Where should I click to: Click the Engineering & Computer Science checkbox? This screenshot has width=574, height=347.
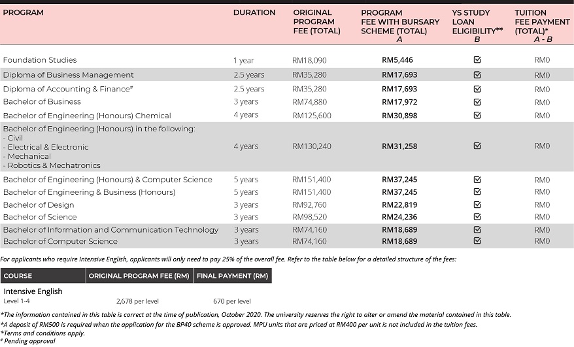coord(477,179)
